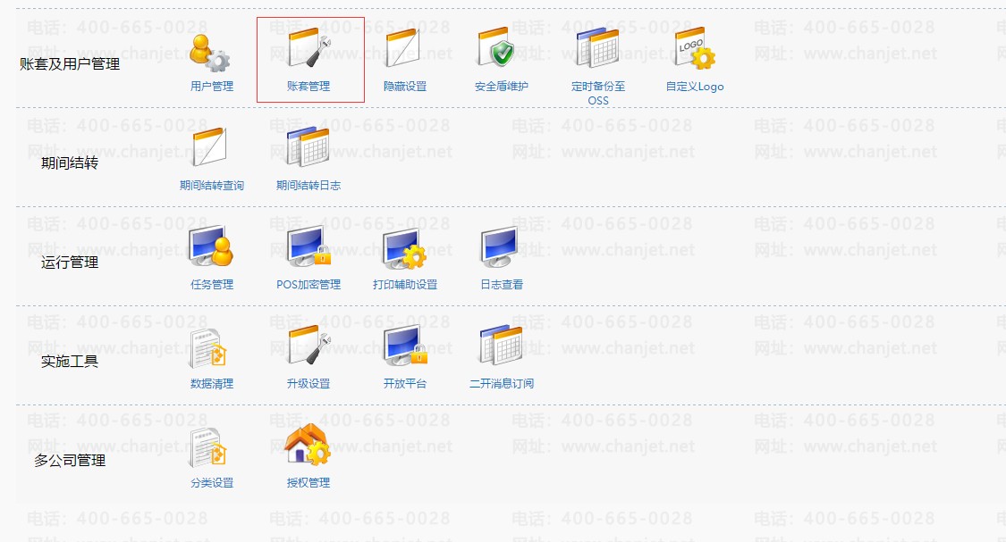Click 打印辅助设置 print settings icon

tap(405, 249)
